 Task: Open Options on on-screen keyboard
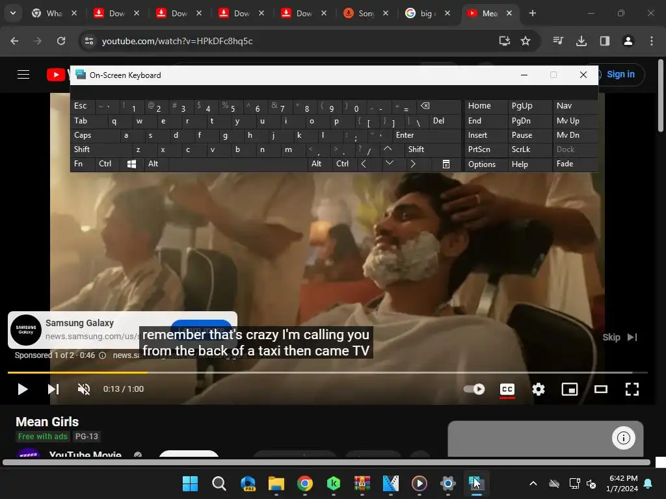485,164
